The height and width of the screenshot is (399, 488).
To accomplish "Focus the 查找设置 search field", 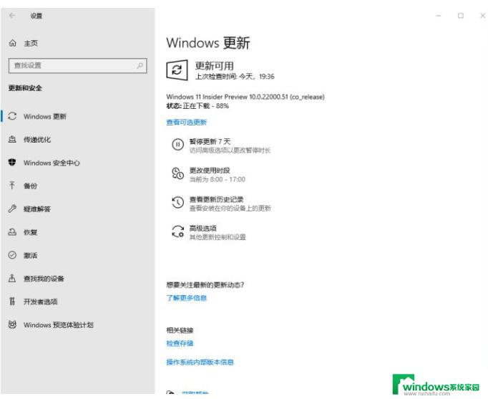I will pyautogui.click(x=78, y=65).
